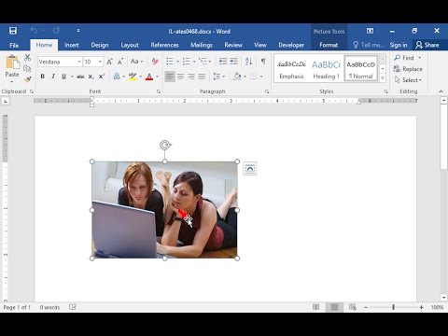448x336 pixels.
Task: Click the Replace button
Action: [408, 69]
